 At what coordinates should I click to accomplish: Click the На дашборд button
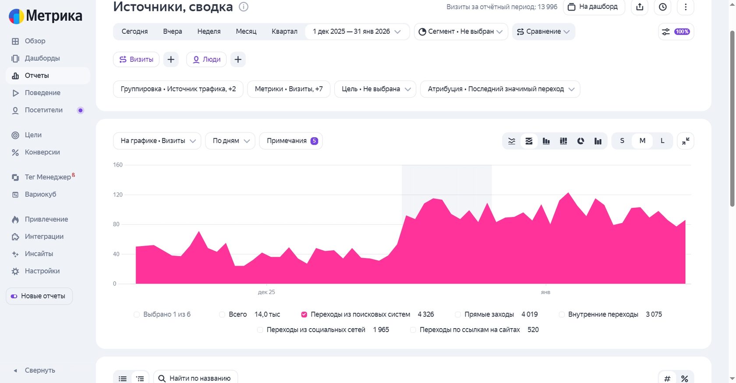(594, 7)
